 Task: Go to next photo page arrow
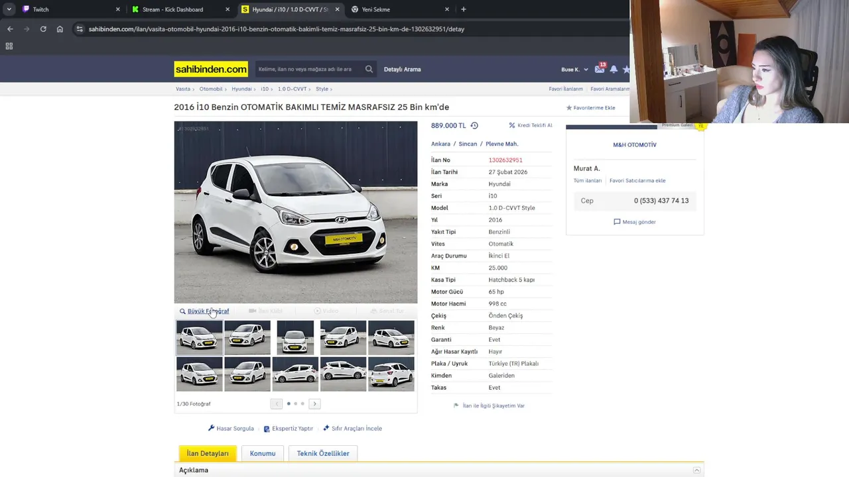(315, 403)
